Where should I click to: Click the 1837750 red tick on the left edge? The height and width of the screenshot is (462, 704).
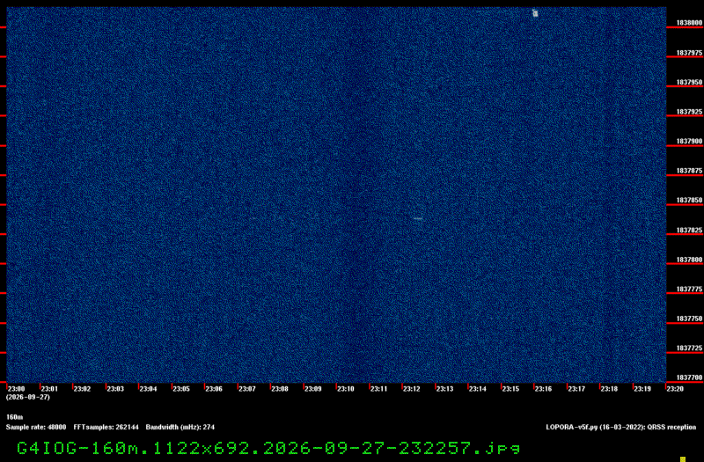pyautogui.click(x=4, y=323)
